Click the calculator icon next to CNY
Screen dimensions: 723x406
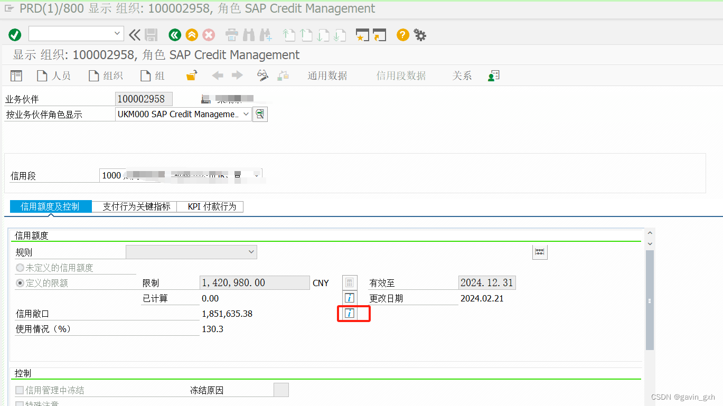click(x=350, y=283)
